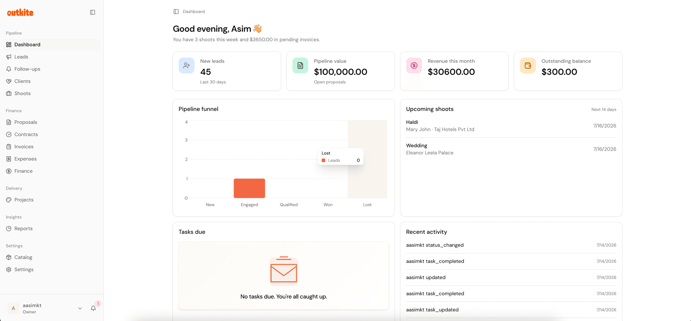Viewport: 691px width, 321px height.
Task: Click envelope illustration in Tasks due
Action: [284, 271]
